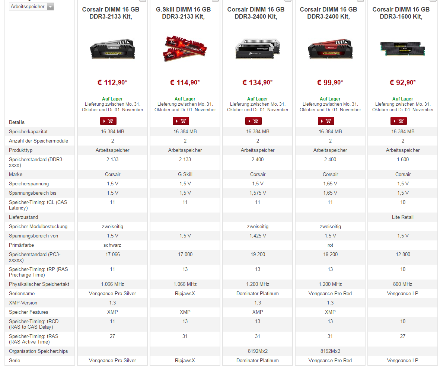440x367 pixels.
Task: Add G.Skill DDR3-2133 kit to cart
Action: 181,121
